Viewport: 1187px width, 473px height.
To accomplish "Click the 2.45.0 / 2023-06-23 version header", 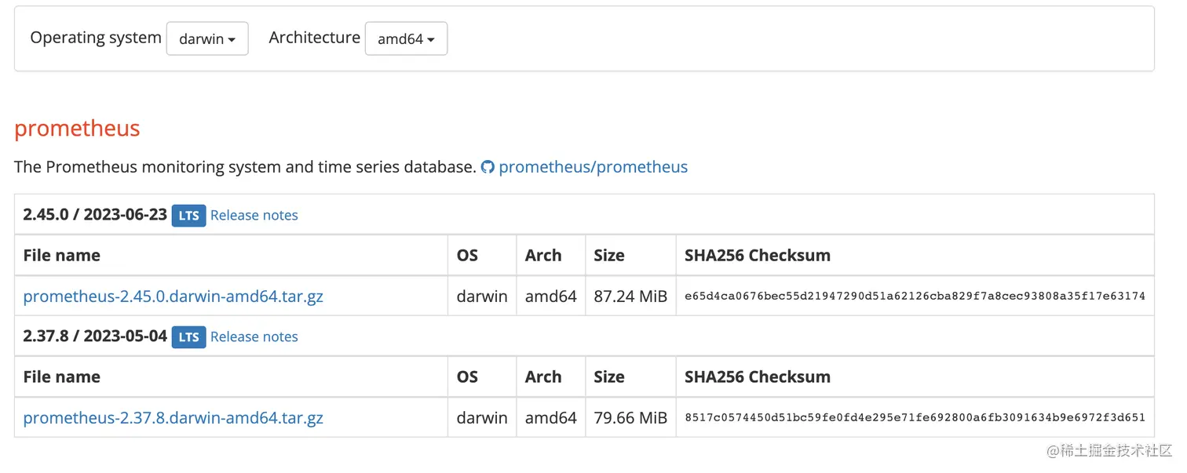I will coord(95,215).
